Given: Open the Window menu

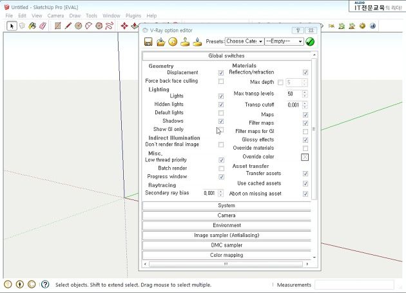Looking at the screenshot, I should (111, 16).
